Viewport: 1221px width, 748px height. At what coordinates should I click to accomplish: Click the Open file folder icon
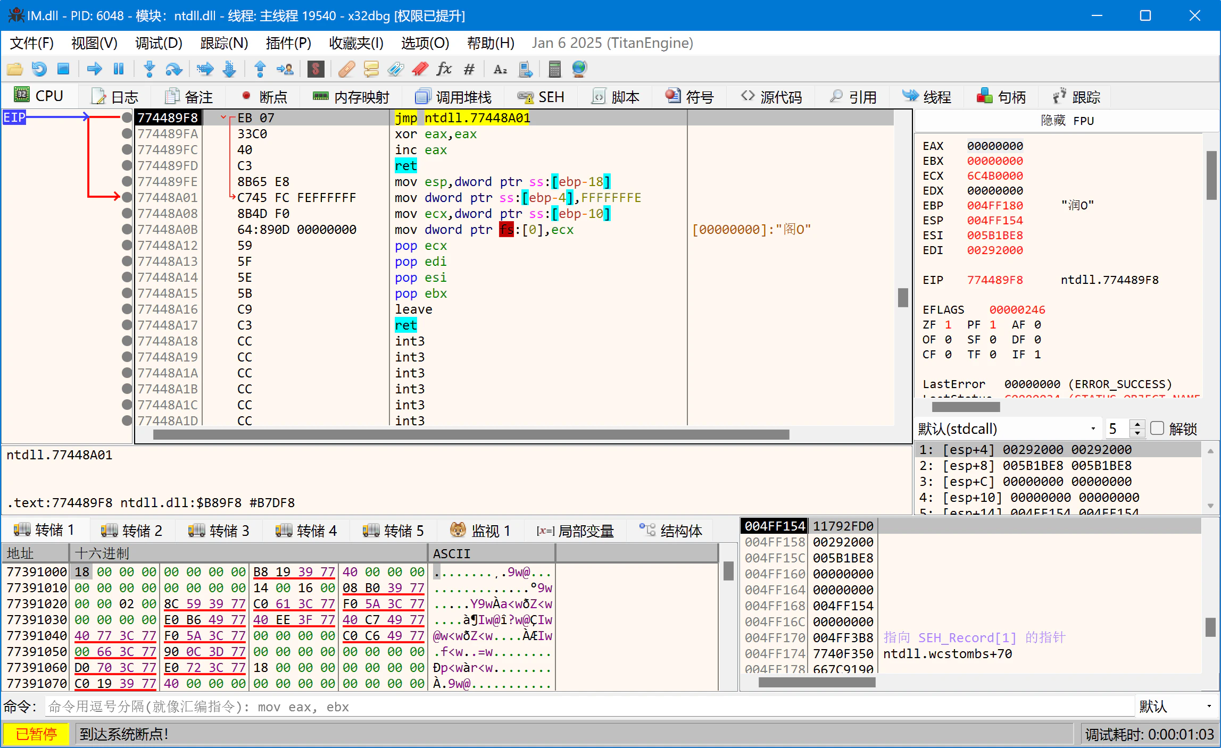(x=14, y=69)
